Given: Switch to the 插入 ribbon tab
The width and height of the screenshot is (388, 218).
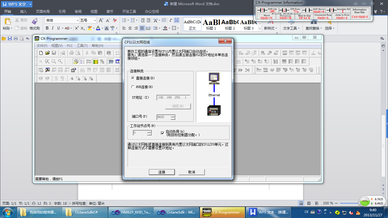Looking at the screenshot, I should (x=24, y=12).
